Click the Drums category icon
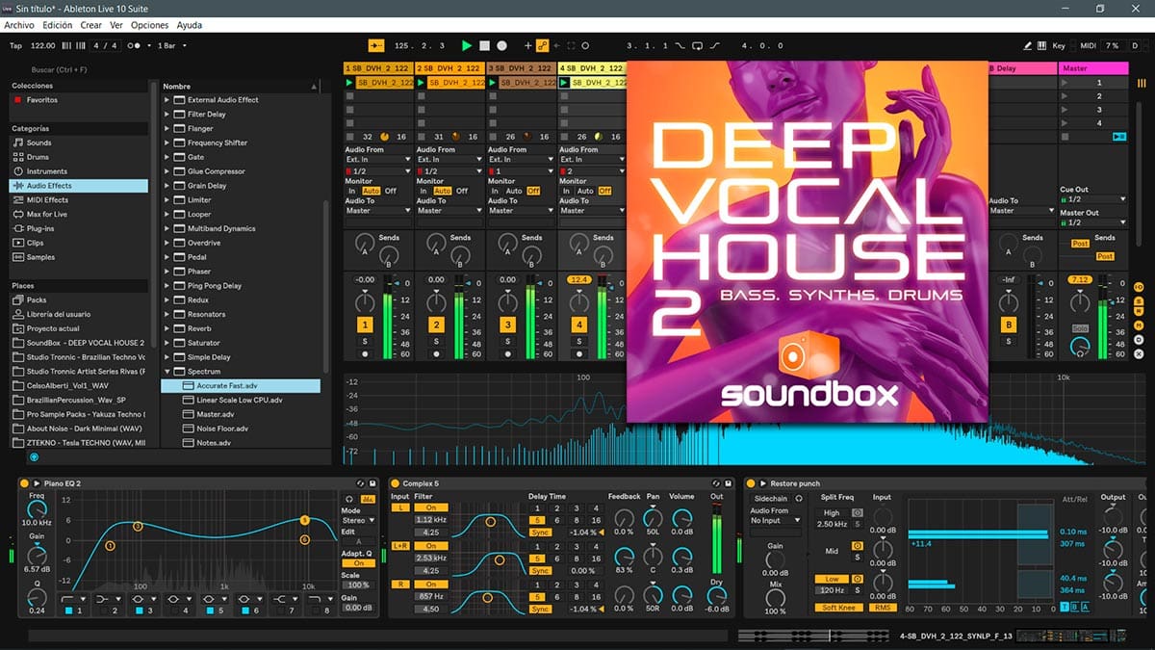This screenshot has height=650, width=1155. point(17,157)
